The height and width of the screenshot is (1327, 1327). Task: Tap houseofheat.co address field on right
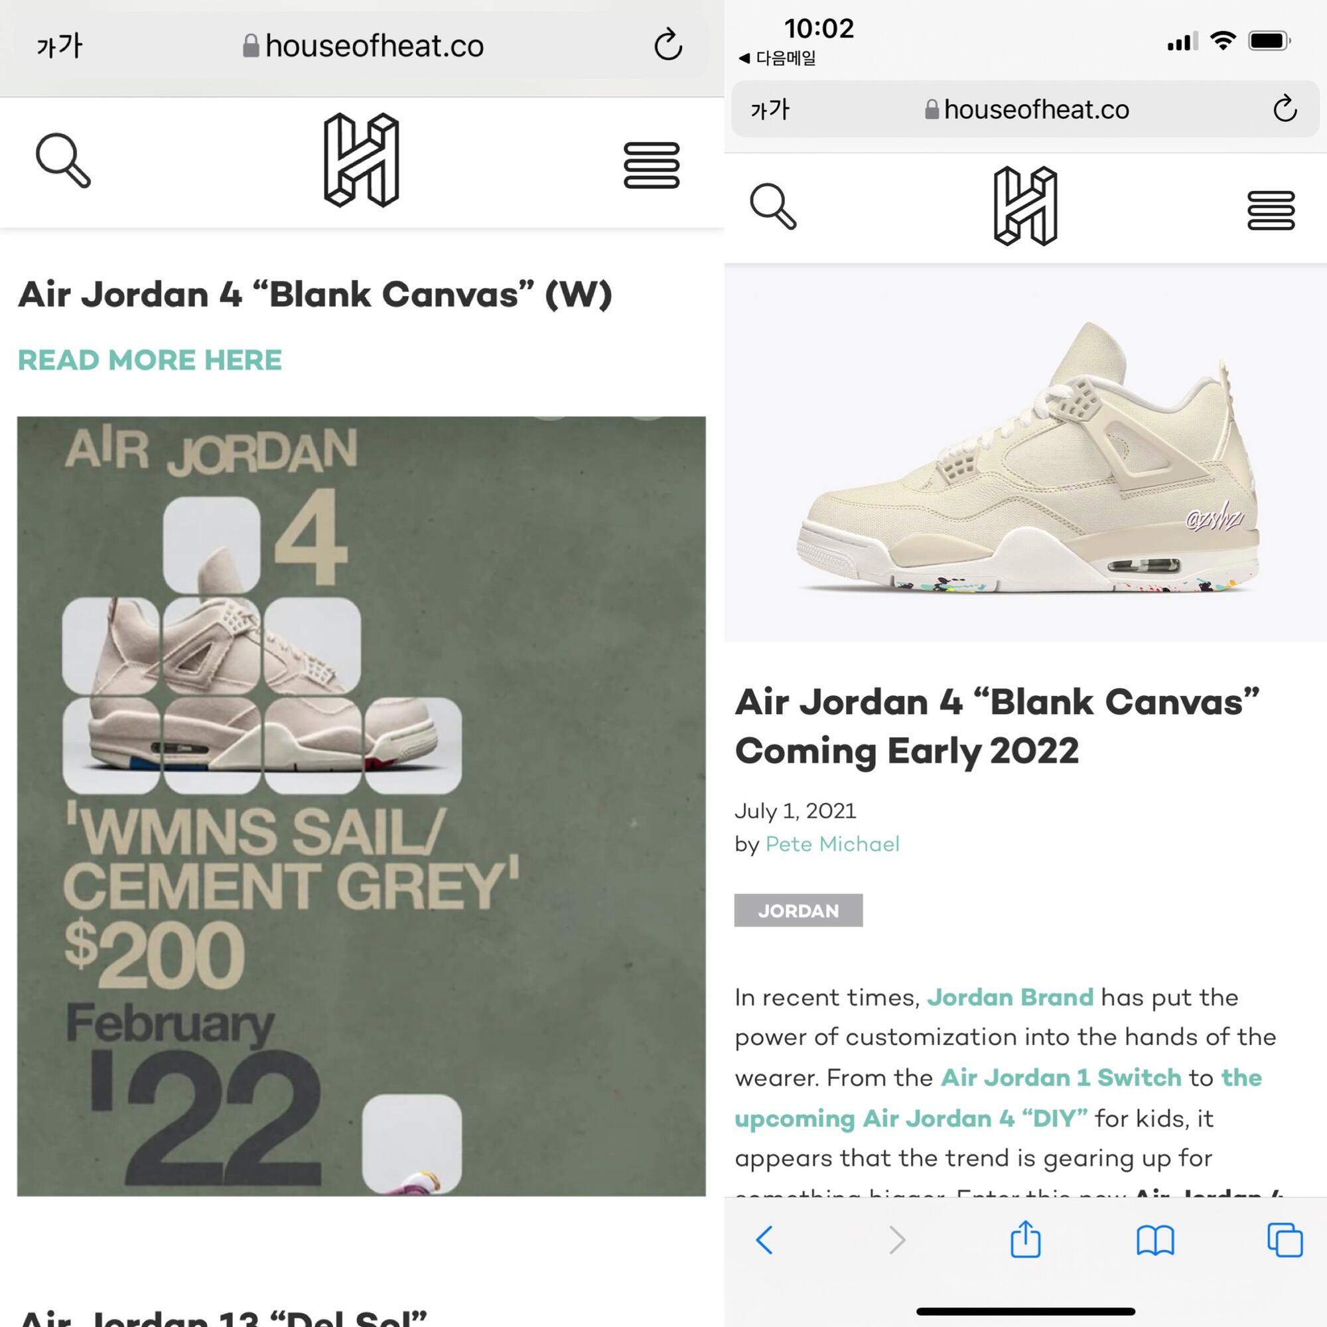coord(1026,109)
